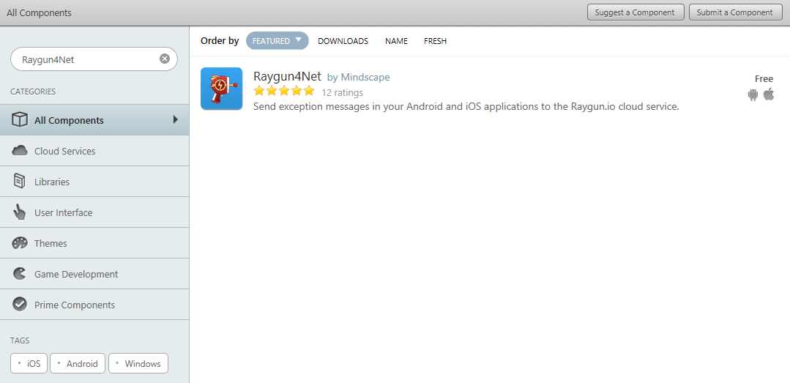The width and height of the screenshot is (790, 383).
Task: Select the Cloud Services category
Action: 94,151
